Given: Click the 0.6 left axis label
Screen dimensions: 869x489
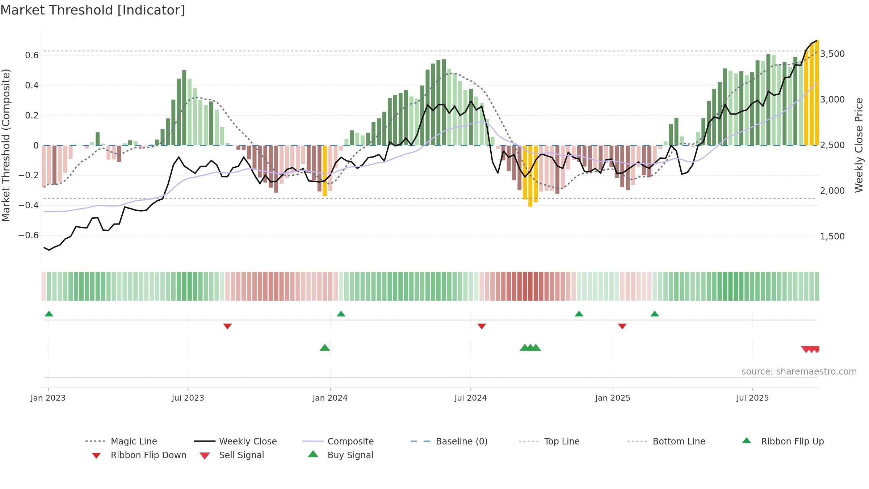Looking at the screenshot, I should point(32,55).
